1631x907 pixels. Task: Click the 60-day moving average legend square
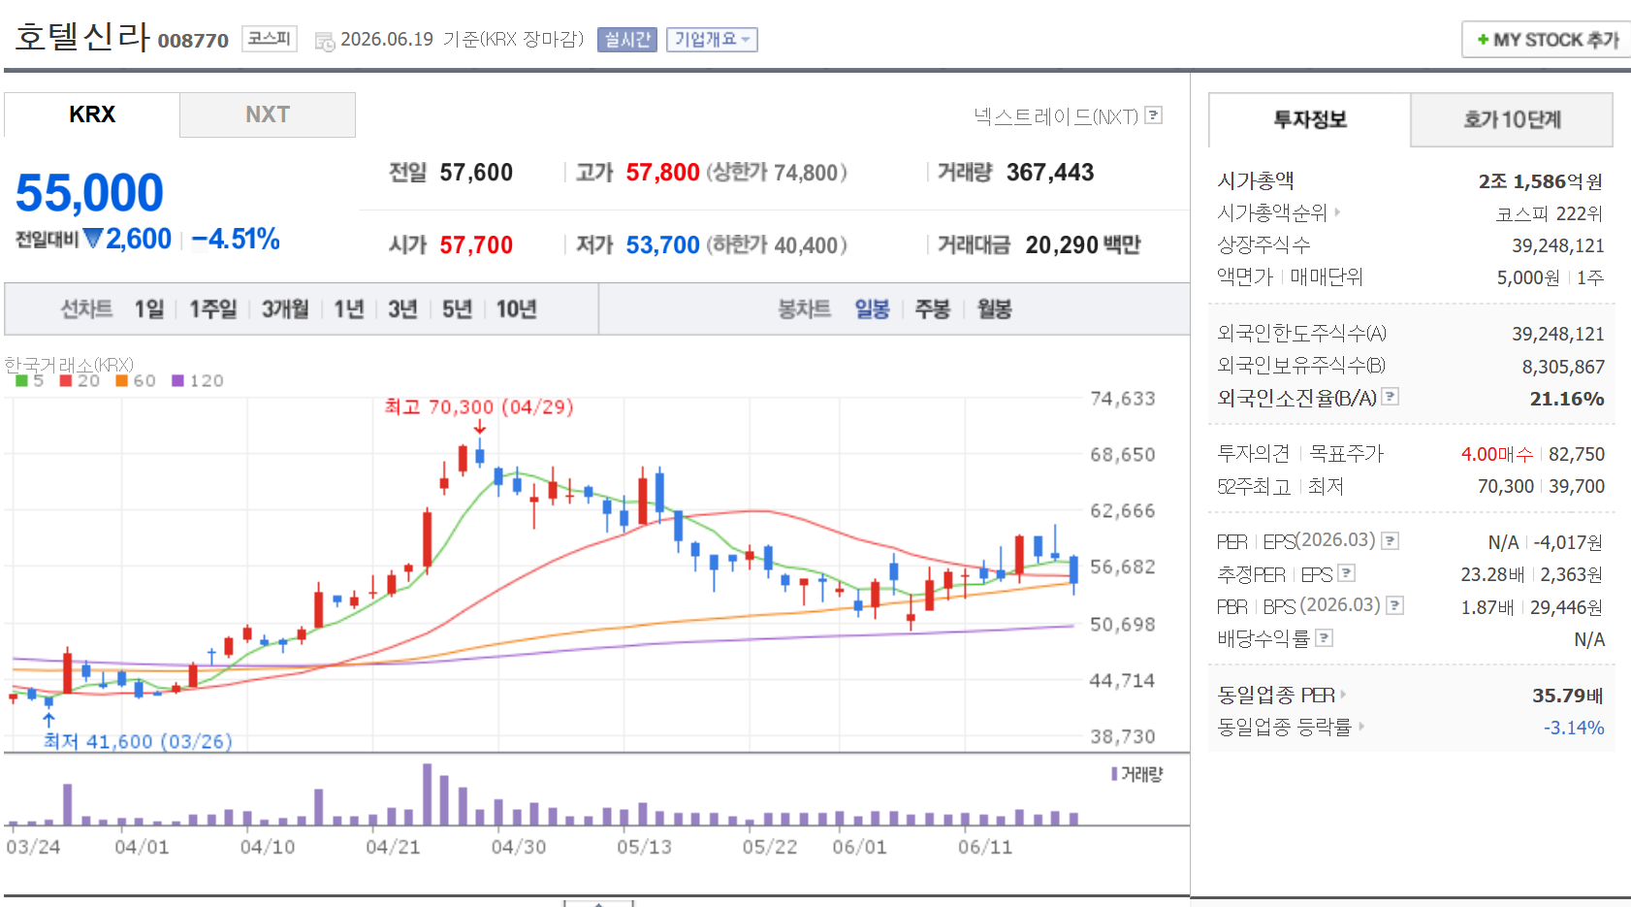[122, 380]
